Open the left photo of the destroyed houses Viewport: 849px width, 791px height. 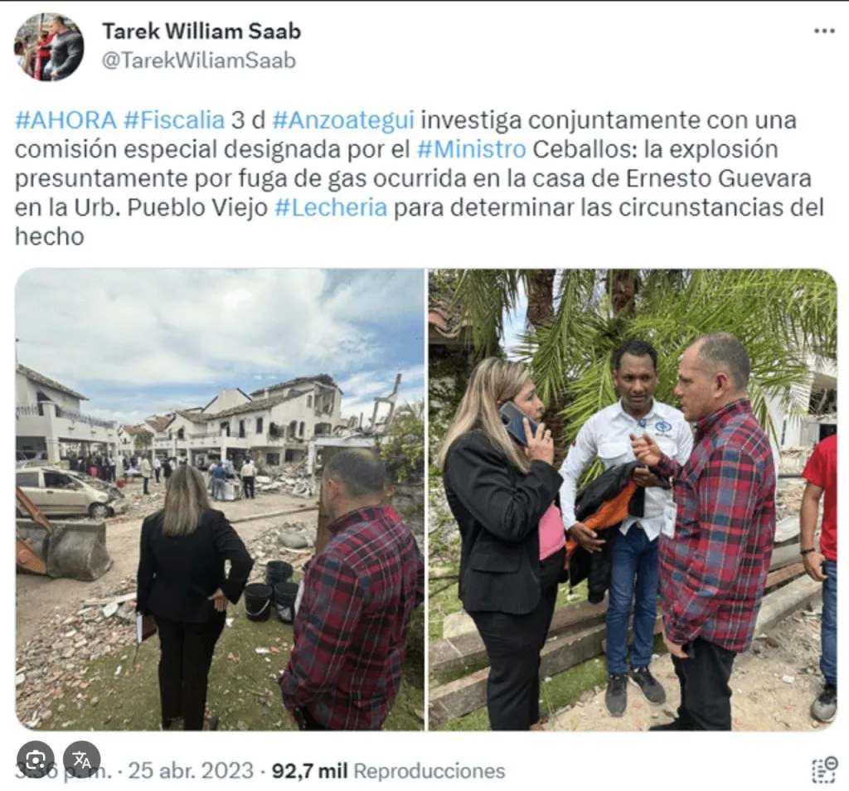pyautogui.click(x=220, y=499)
